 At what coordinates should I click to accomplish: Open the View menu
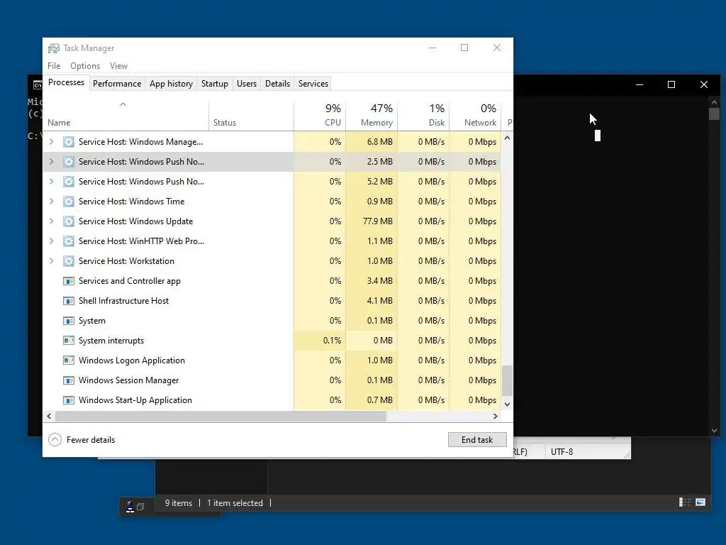coord(118,66)
